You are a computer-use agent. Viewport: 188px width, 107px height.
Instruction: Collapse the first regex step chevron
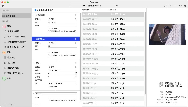(34, 15)
